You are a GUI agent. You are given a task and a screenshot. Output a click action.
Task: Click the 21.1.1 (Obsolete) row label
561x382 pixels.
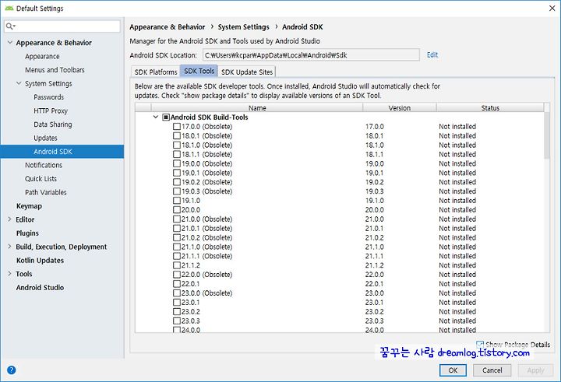coord(206,256)
